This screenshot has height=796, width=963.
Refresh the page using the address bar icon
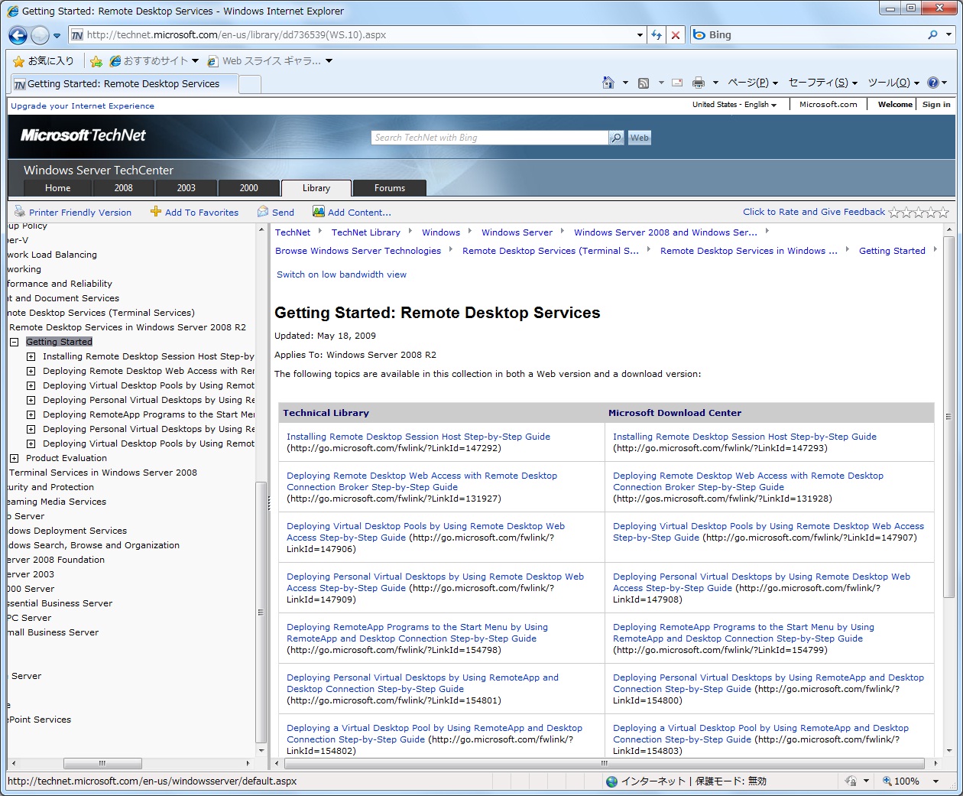tap(657, 35)
